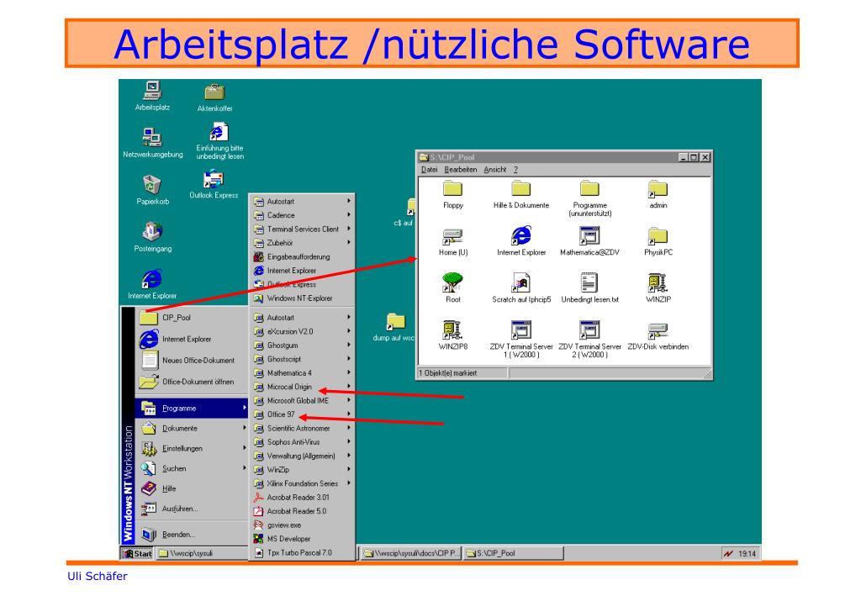This screenshot has height=596, width=861.
Task: Open the Home (U) drive shortcut
Action: (453, 242)
